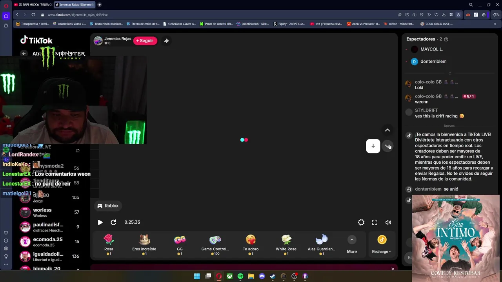Viewport: 502px width, 282px height.
Task: Open Discord from the taskbar
Action: click(262, 276)
